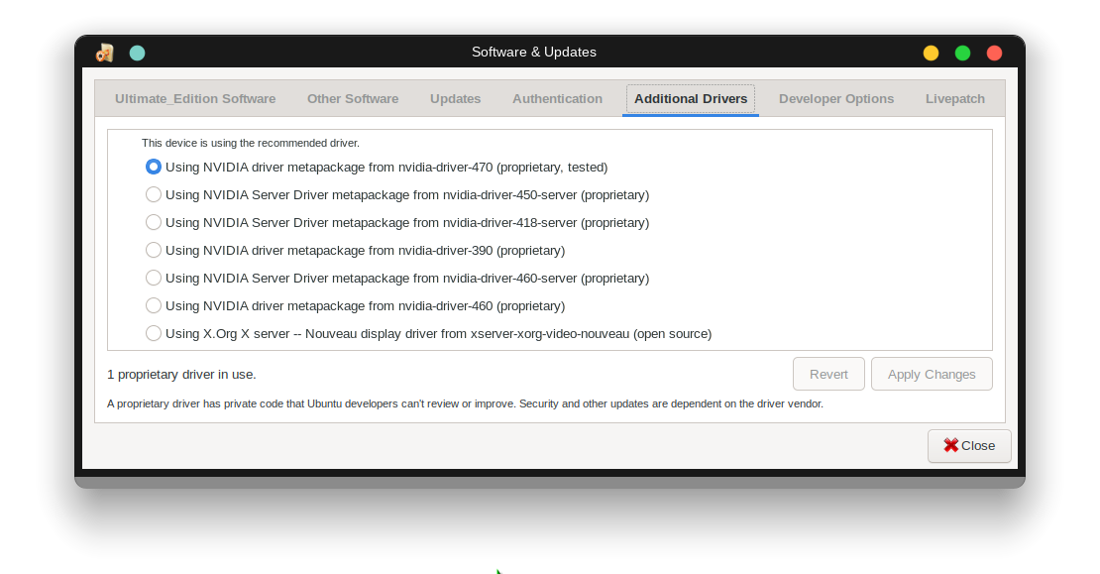The width and height of the screenshot is (1100, 574).
Task: Click the Software & Updates app icon
Action: pyautogui.click(x=105, y=53)
